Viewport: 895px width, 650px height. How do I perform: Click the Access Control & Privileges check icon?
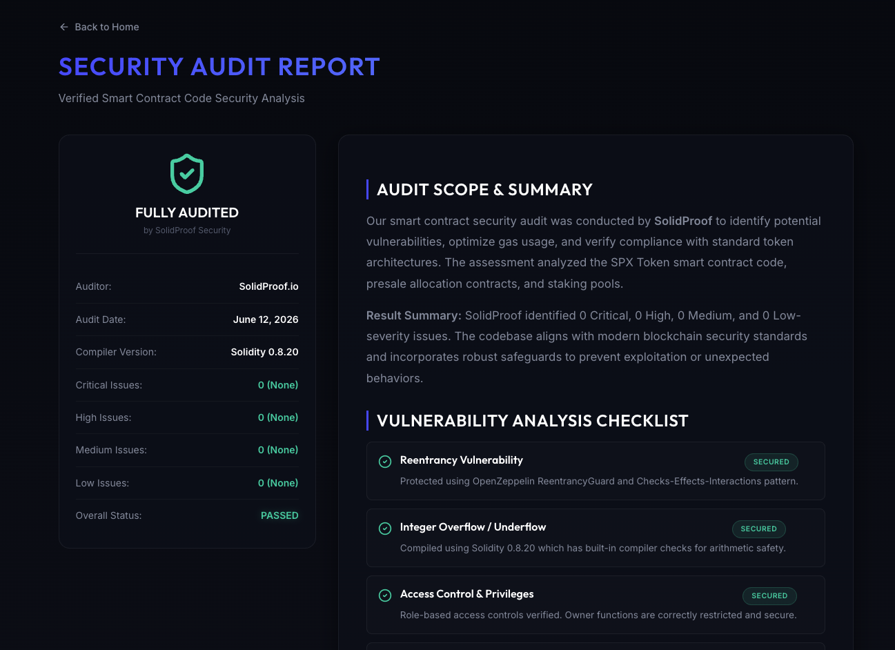click(x=385, y=595)
